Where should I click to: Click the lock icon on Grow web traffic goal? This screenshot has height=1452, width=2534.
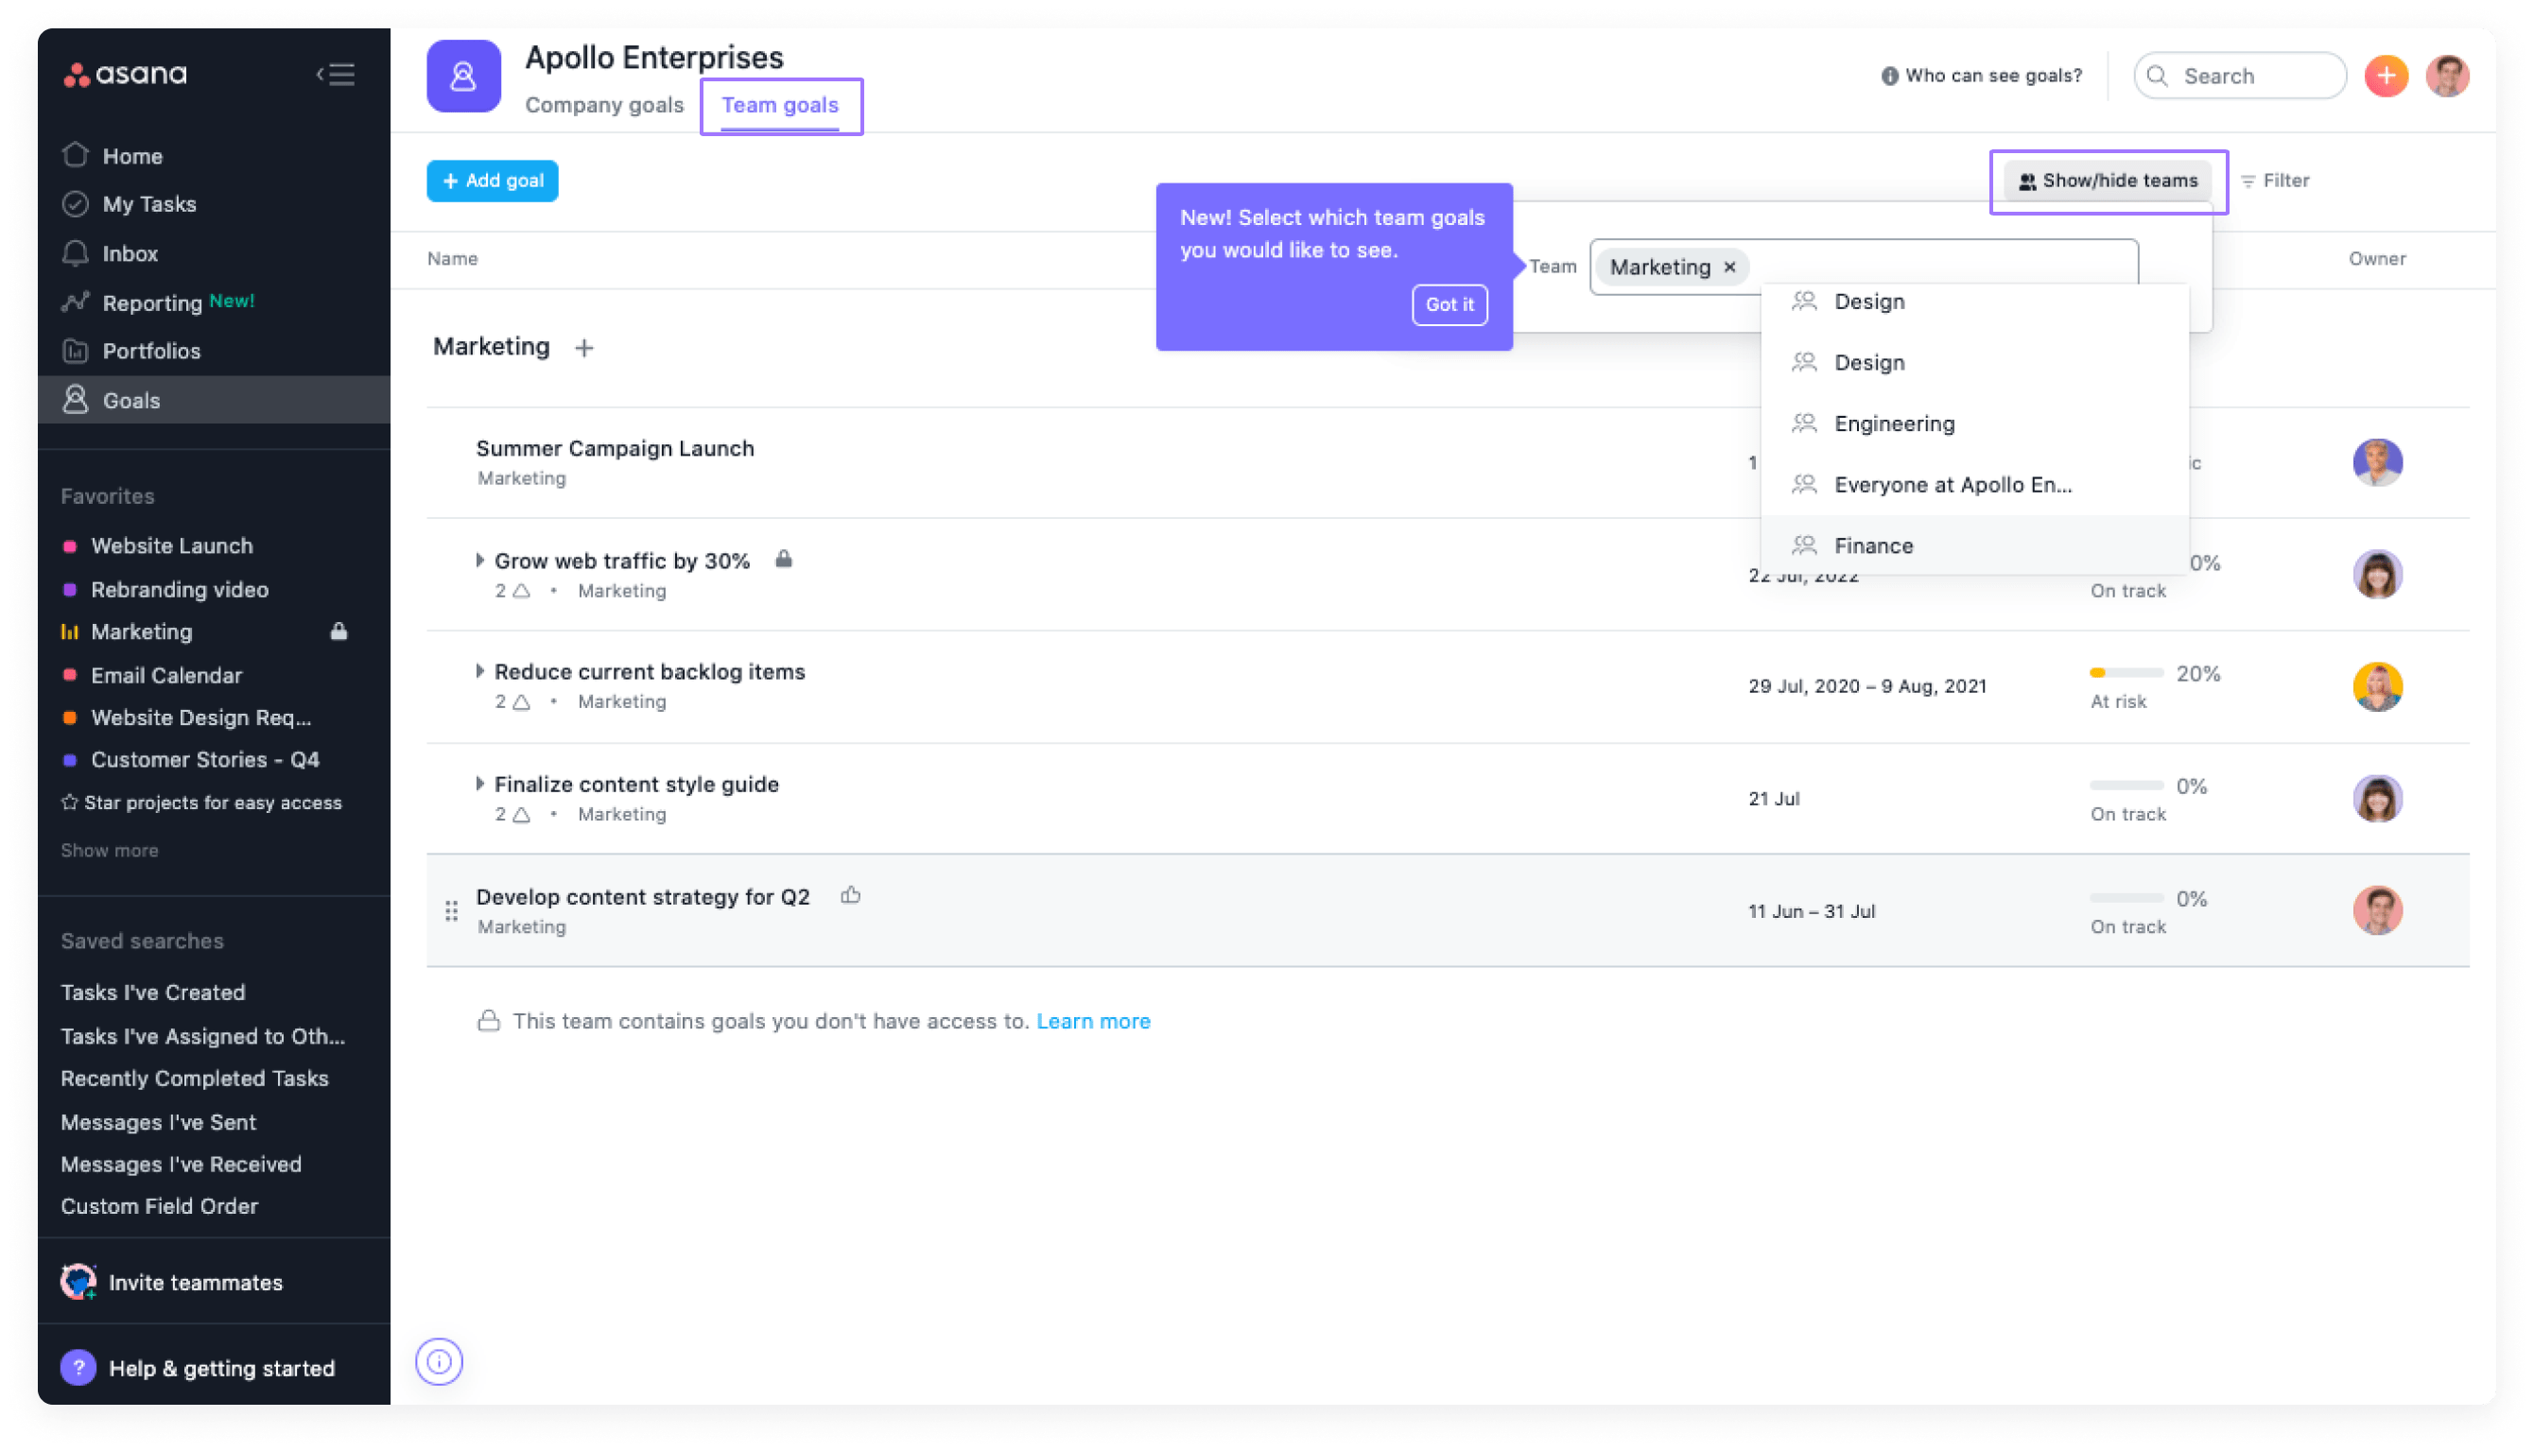tap(784, 560)
